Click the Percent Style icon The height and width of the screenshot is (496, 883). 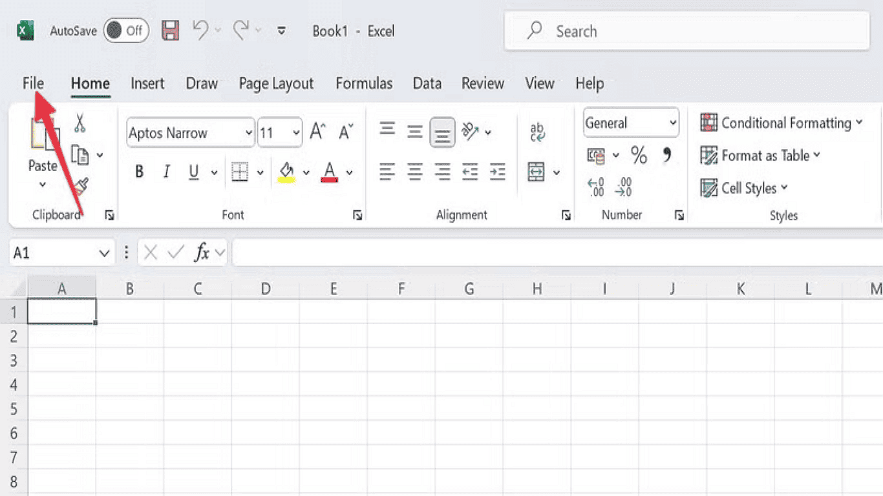[639, 155]
